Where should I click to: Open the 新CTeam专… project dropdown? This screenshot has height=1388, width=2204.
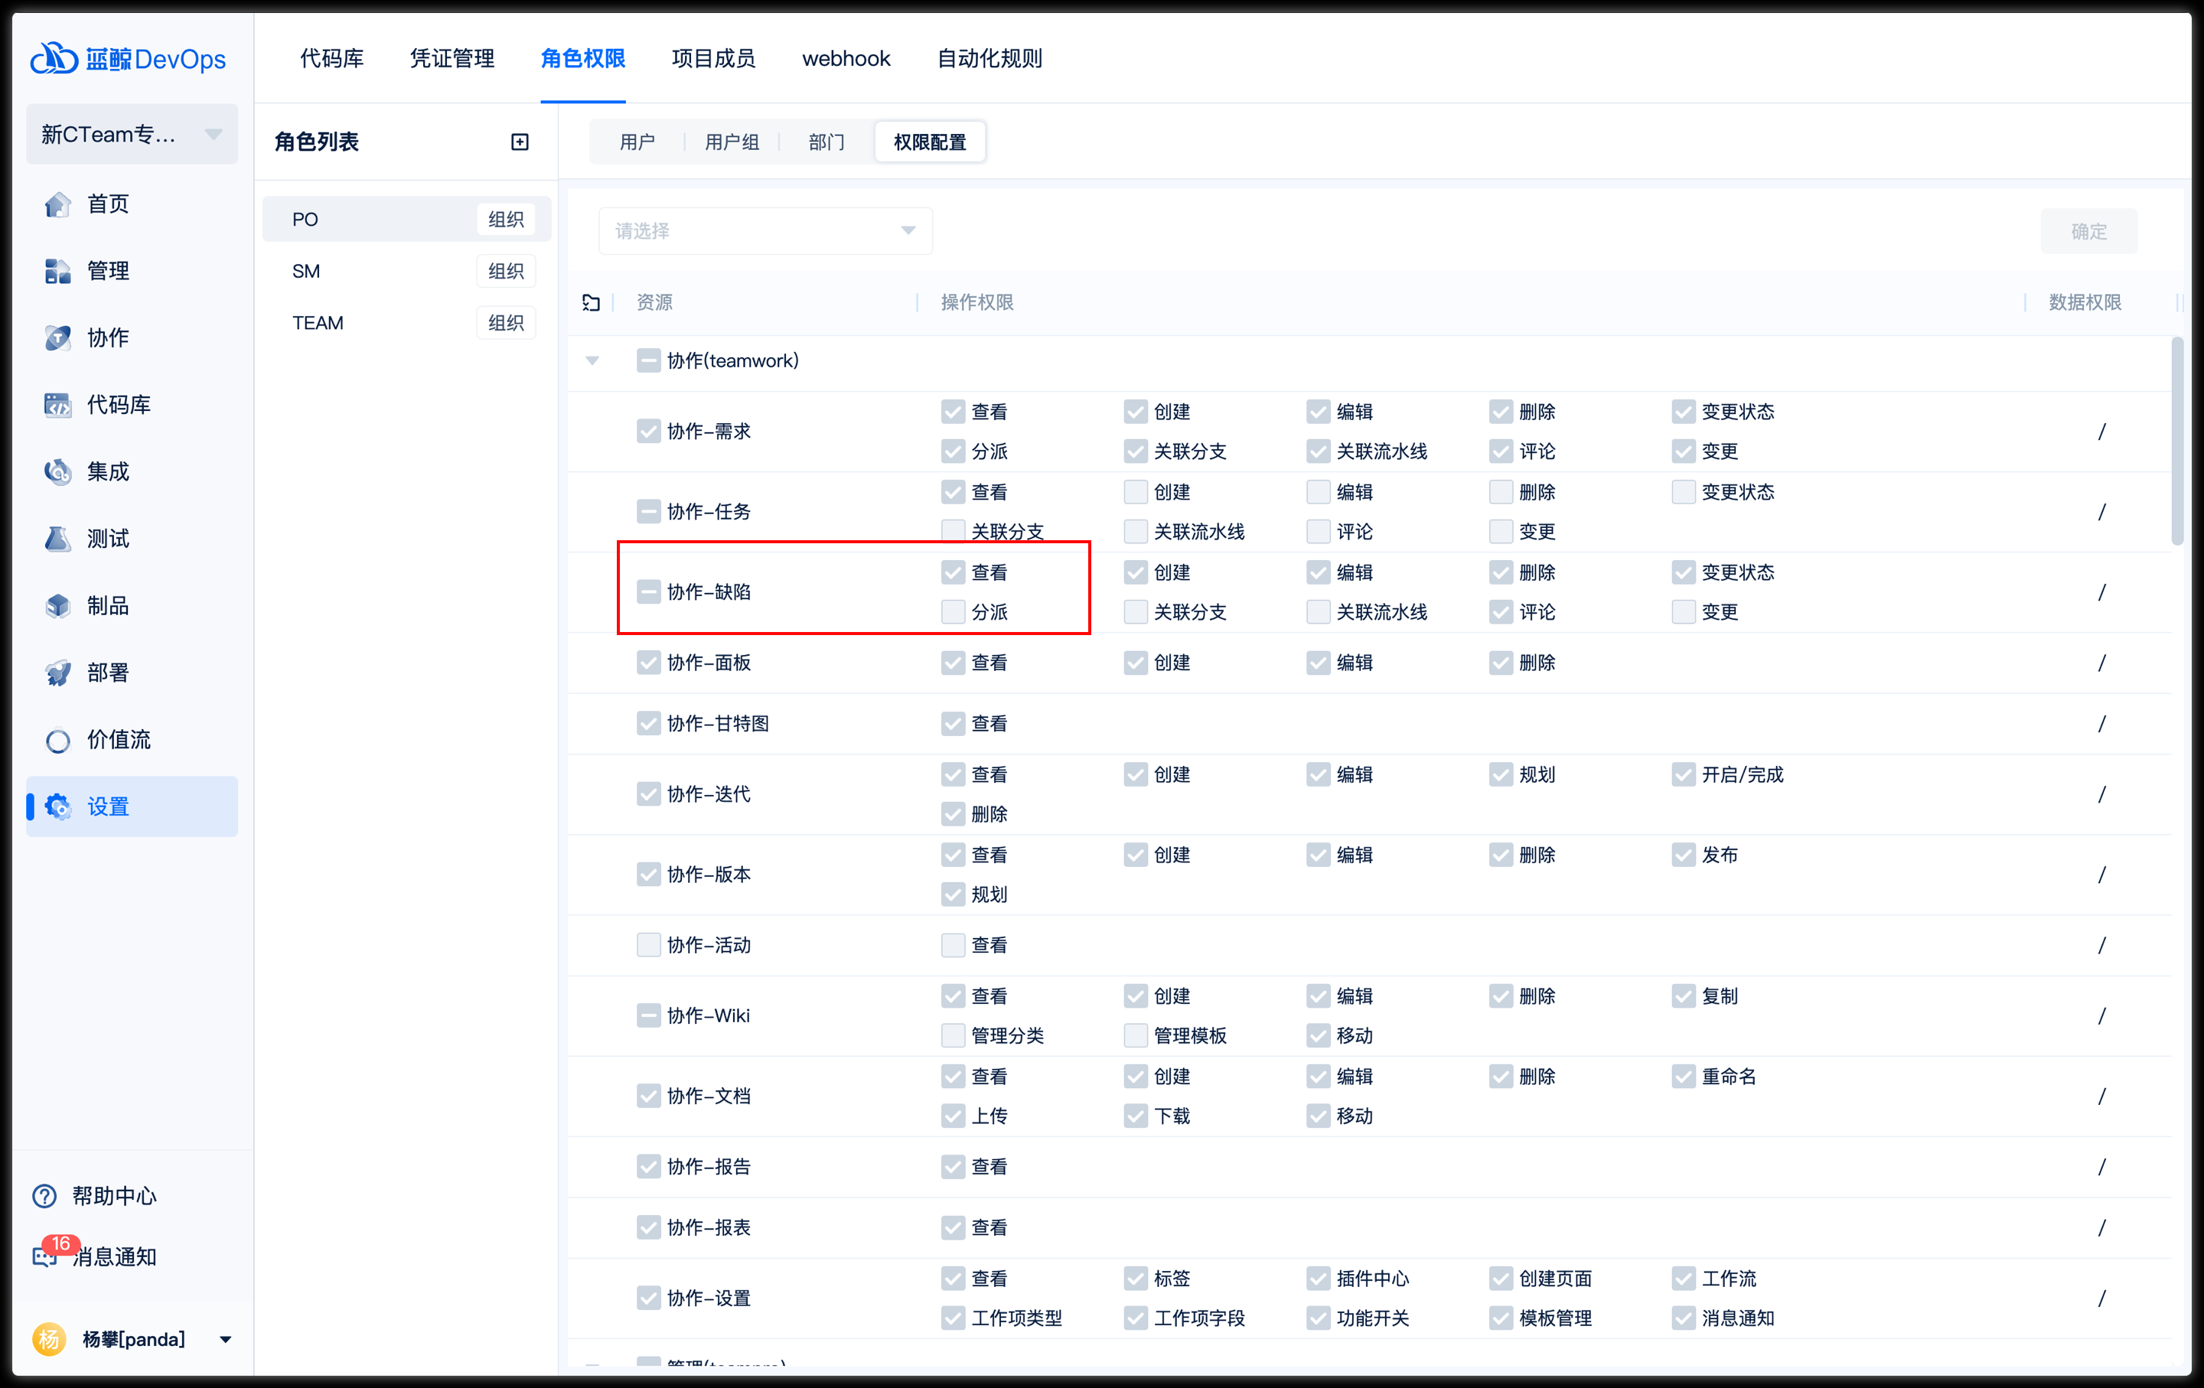[132, 135]
